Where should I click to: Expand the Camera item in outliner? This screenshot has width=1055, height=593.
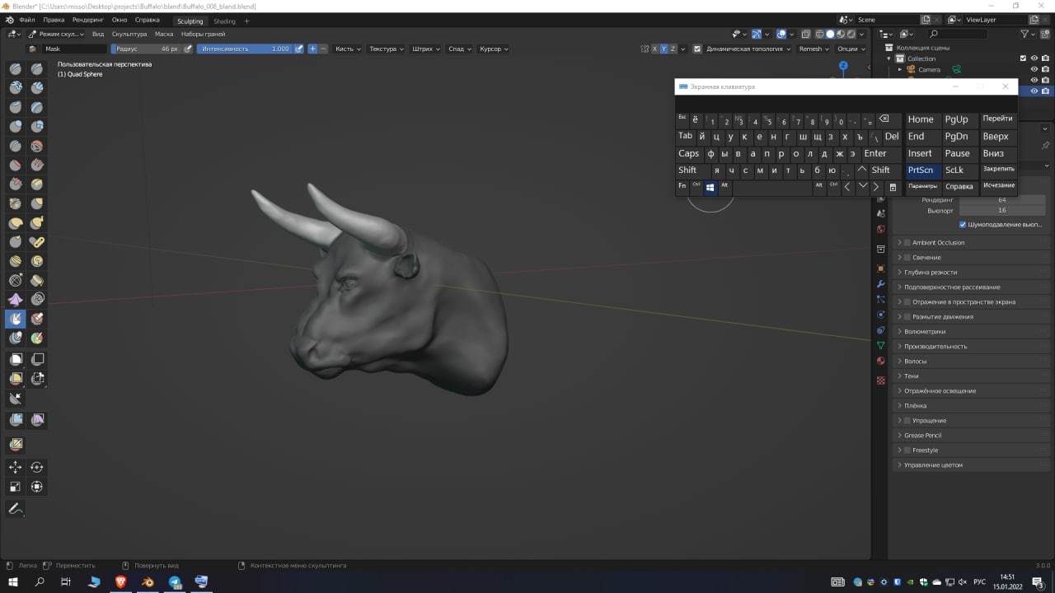[x=900, y=69]
